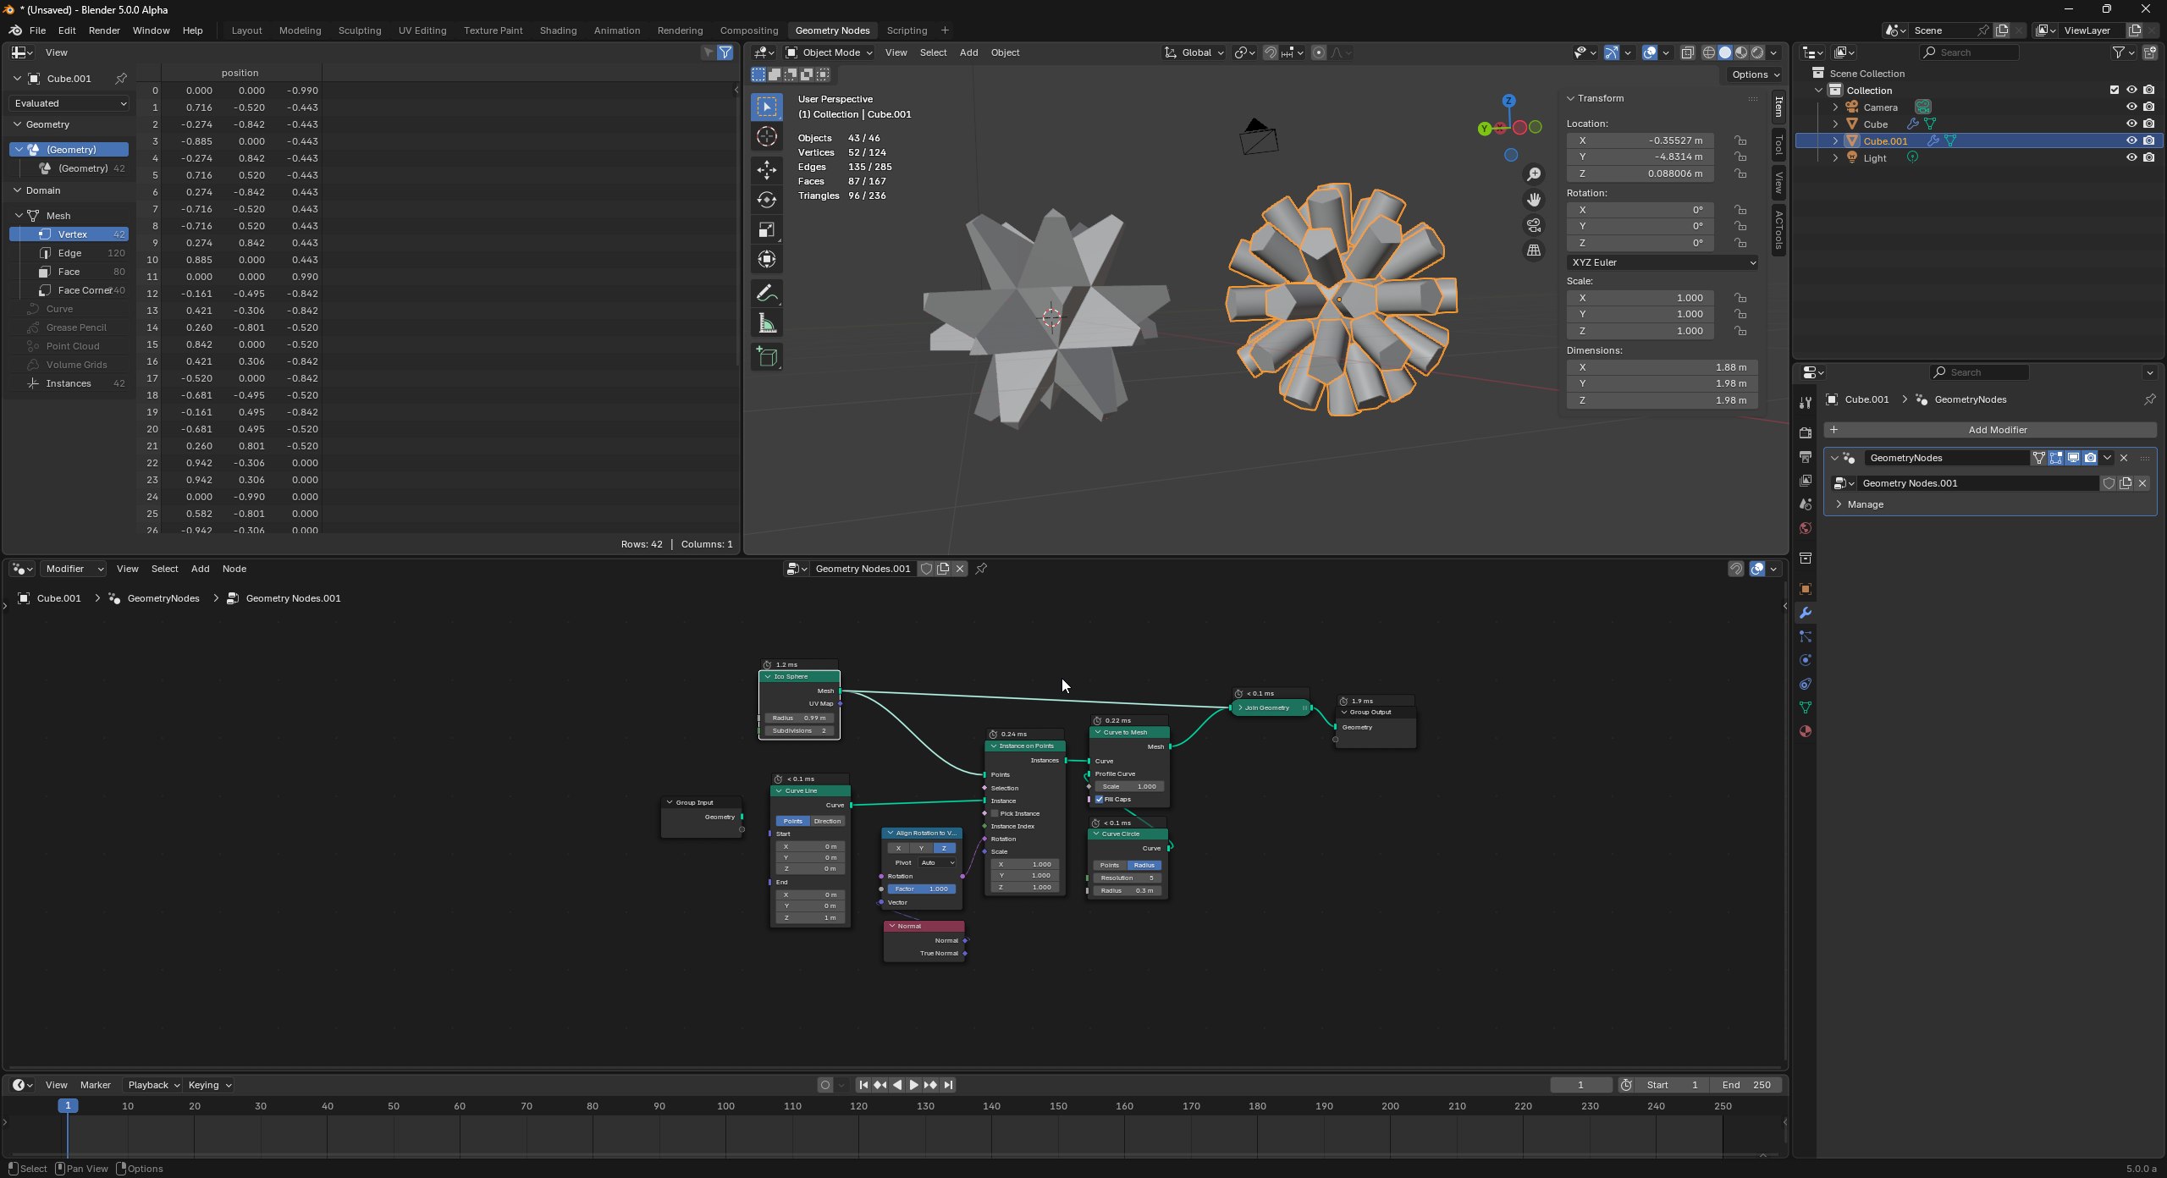Select the Rotate tool
This screenshot has width=2167, height=1178.
(767, 200)
